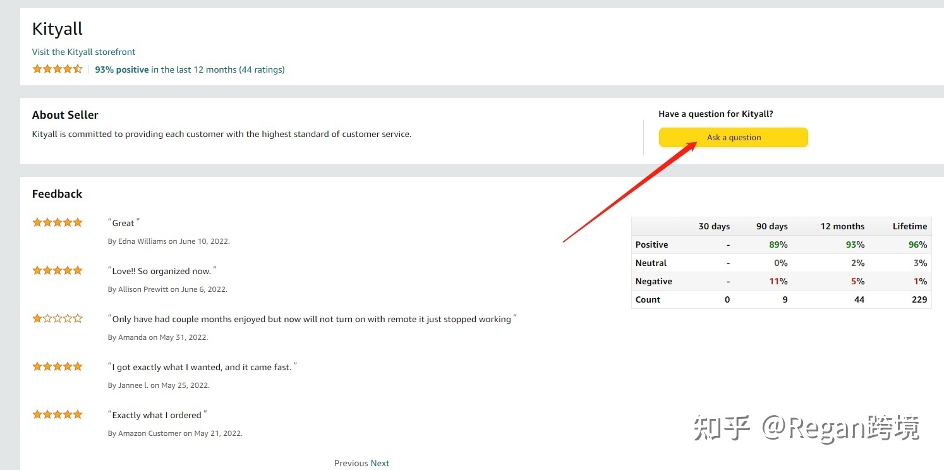Viewport: 944px width, 470px height.
Task: Click "By Amazon Customer on May 21, 2022"
Action: tap(175, 433)
